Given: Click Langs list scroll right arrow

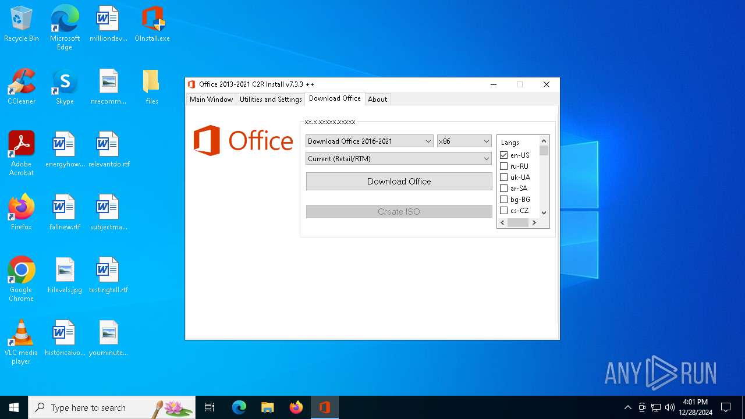Looking at the screenshot, I should (534, 223).
